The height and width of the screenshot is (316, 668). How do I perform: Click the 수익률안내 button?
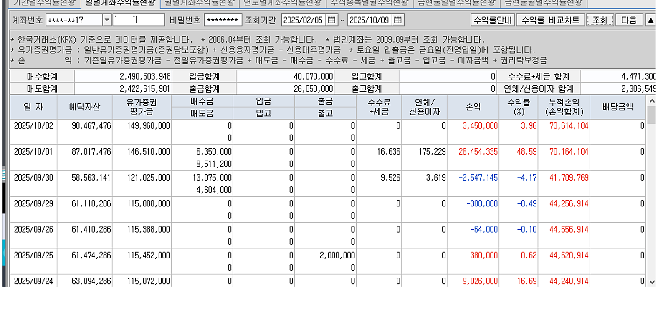tap(493, 20)
